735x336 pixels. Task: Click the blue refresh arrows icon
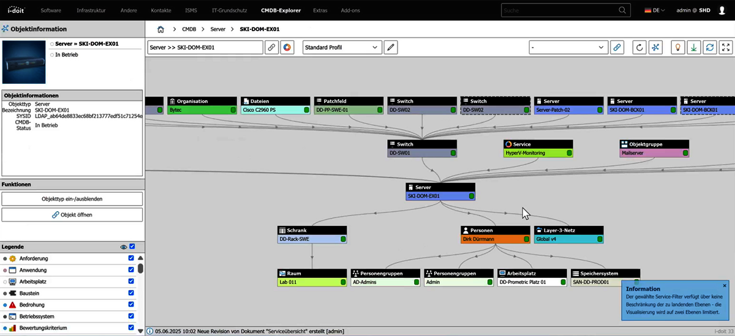710,47
